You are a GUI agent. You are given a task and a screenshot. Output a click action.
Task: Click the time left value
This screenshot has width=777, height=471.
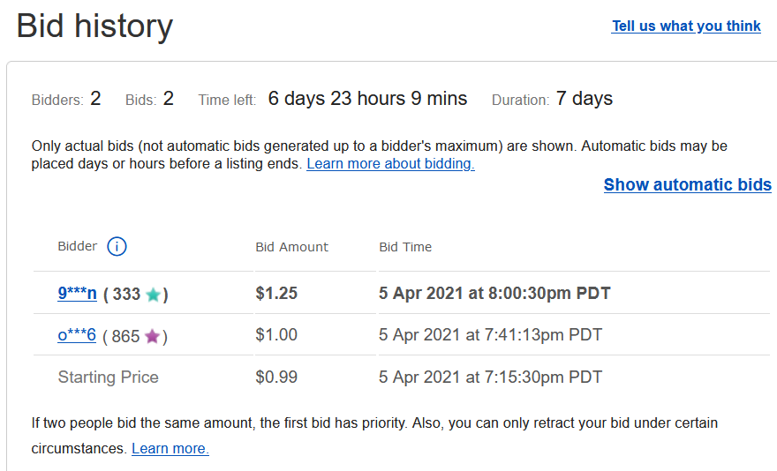367,99
